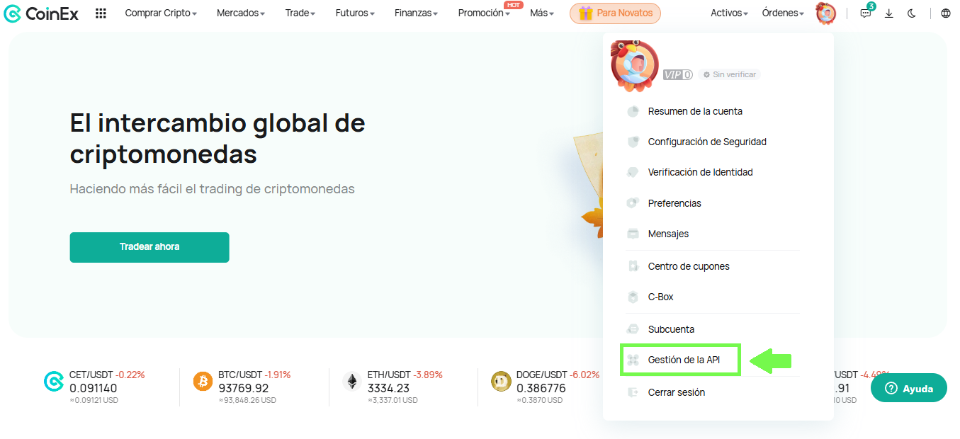The image size is (960, 439).
Task: Click the gift icon in Para Novatos
Action: 585,13
